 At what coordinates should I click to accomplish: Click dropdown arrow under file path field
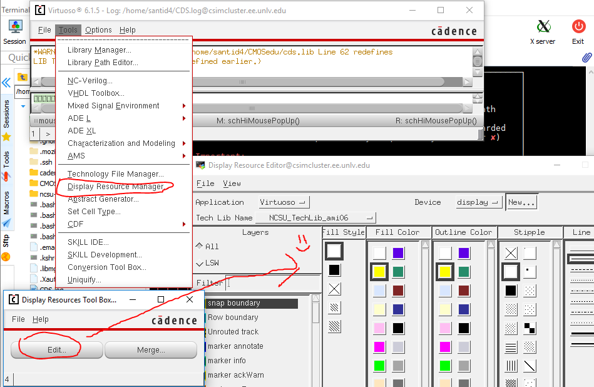click(23, 106)
